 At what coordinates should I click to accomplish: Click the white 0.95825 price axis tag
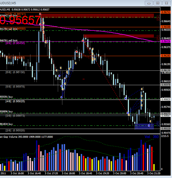pyautogui.click(x=166, y=99)
